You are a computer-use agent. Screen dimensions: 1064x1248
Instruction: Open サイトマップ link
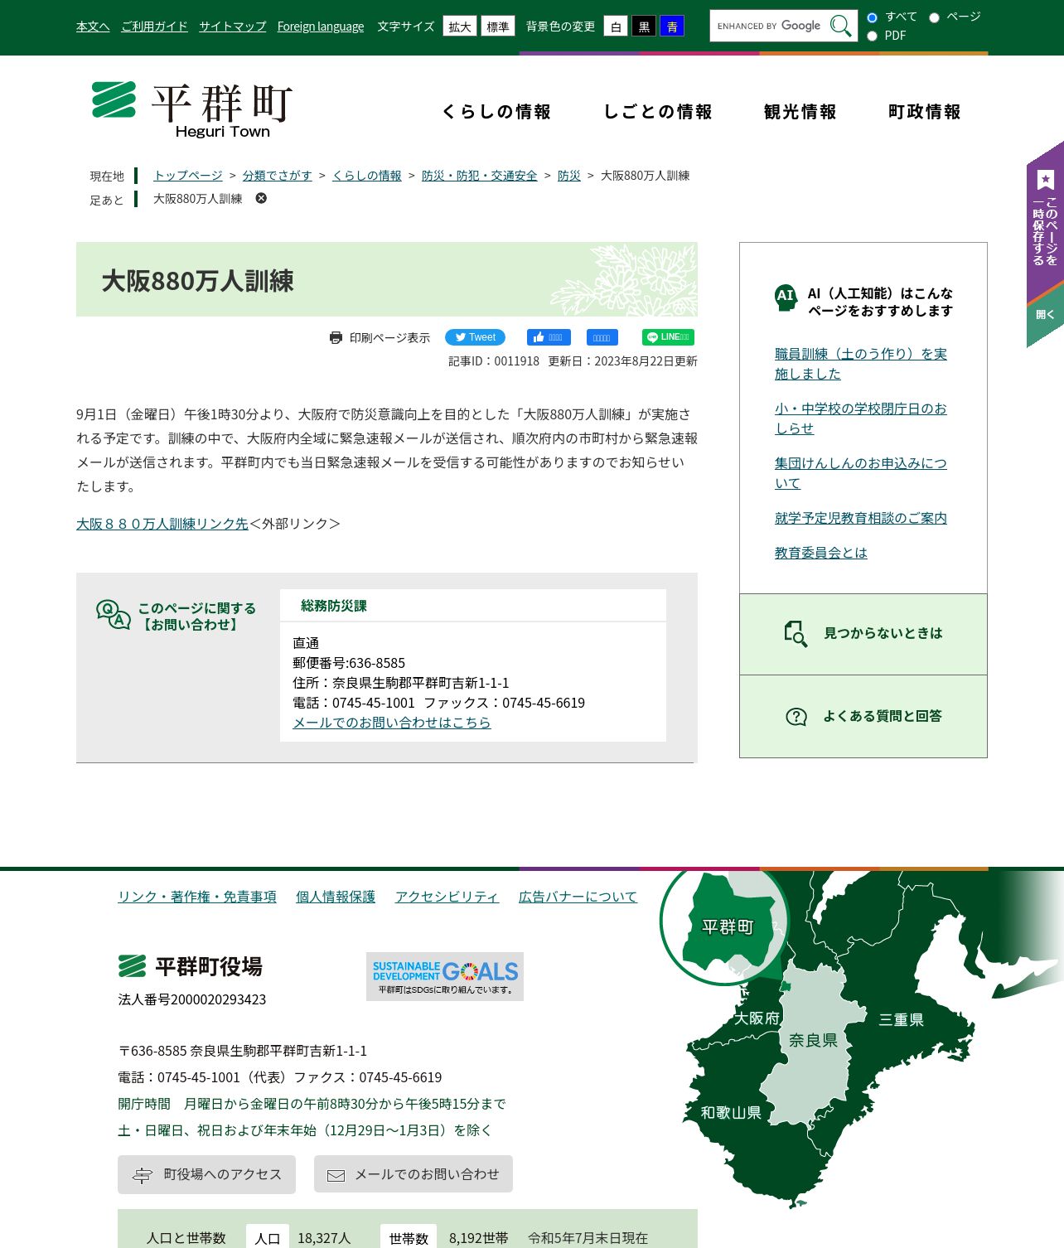(232, 27)
